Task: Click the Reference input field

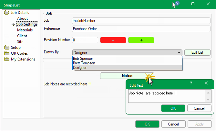Action: (x=141, y=29)
